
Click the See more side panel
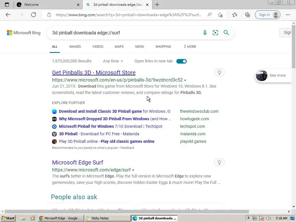coord(273,75)
